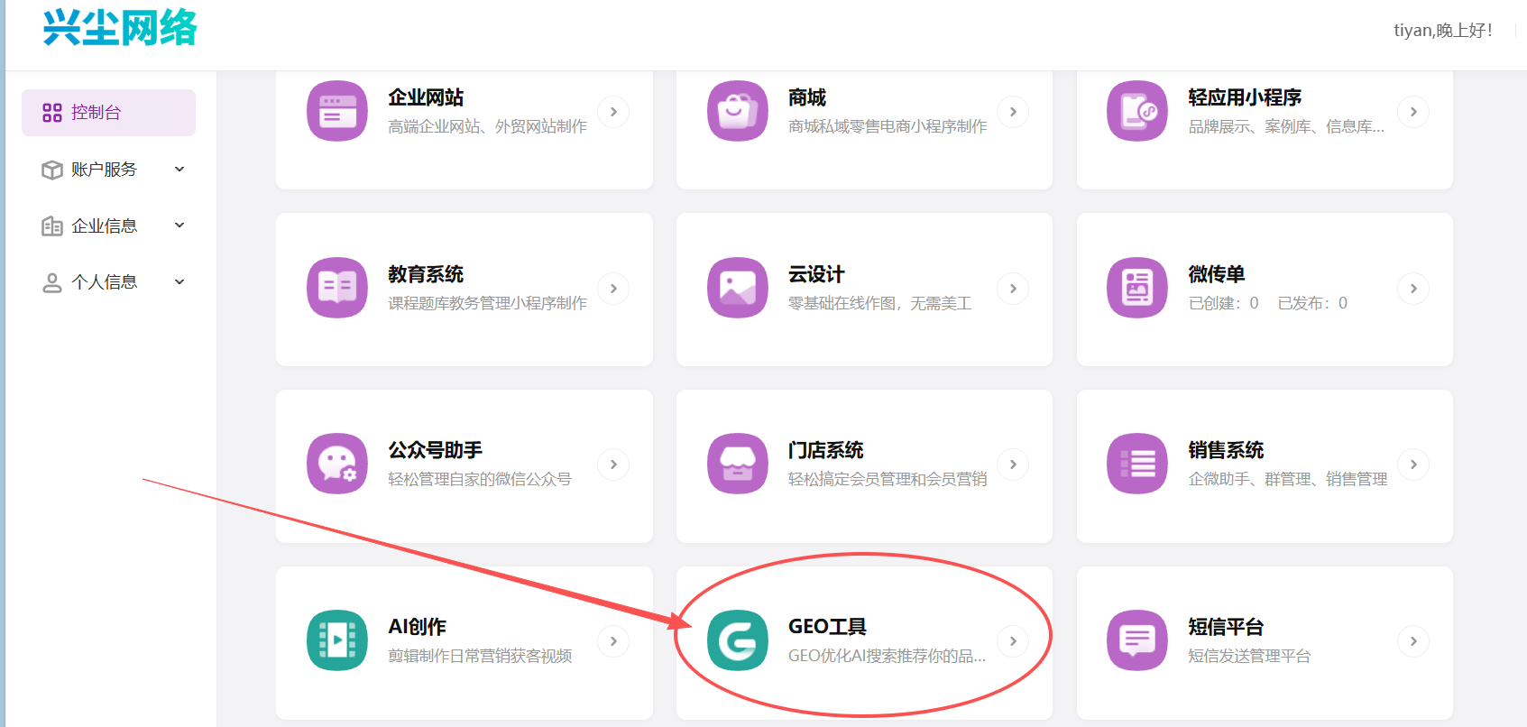Select 账户服务 label in the sidebar

(104, 170)
